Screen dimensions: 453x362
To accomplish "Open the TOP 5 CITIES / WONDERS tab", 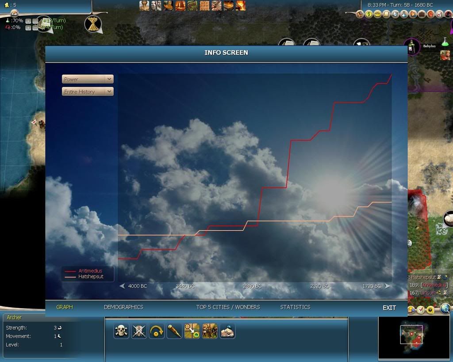I will coord(228,307).
